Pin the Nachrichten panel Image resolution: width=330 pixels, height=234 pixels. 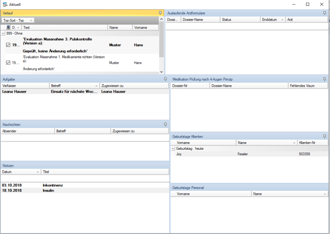point(165,125)
